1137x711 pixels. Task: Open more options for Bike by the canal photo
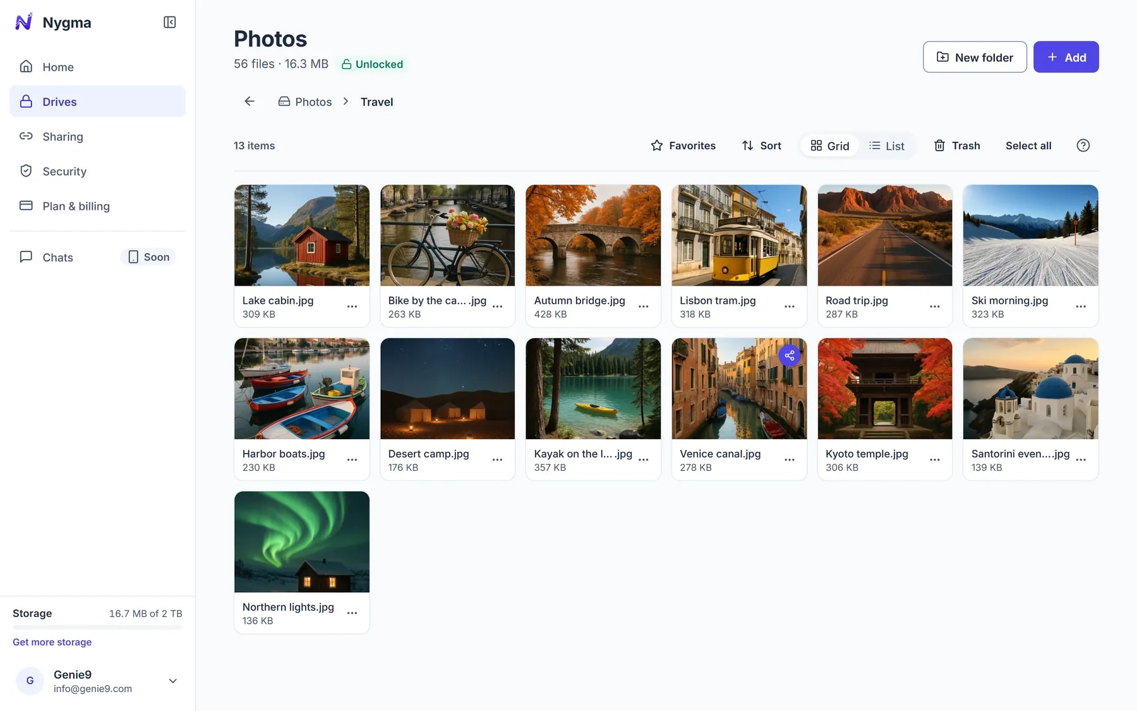pos(497,307)
